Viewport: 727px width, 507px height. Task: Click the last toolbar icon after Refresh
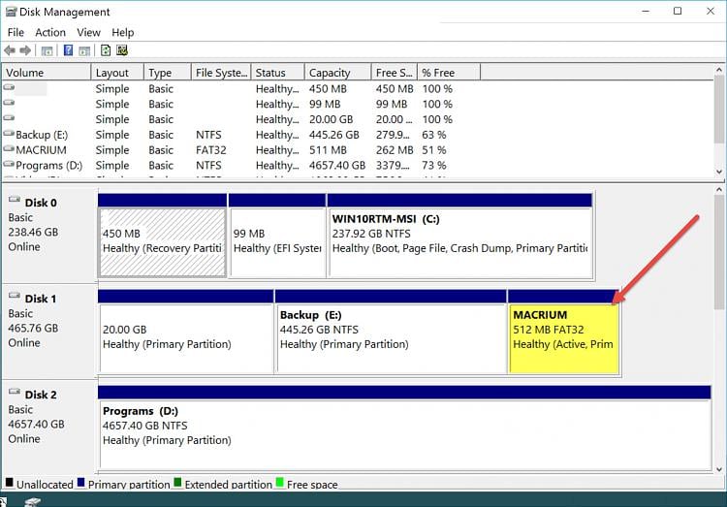click(x=122, y=50)
